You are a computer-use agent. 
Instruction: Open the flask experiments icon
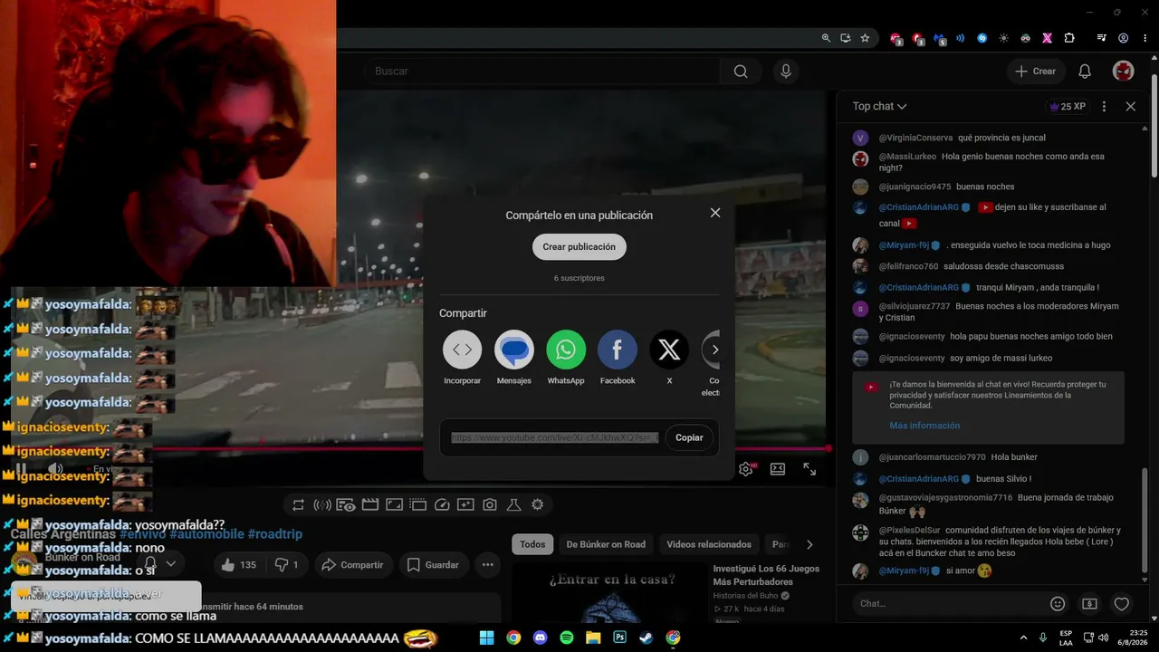513,504
